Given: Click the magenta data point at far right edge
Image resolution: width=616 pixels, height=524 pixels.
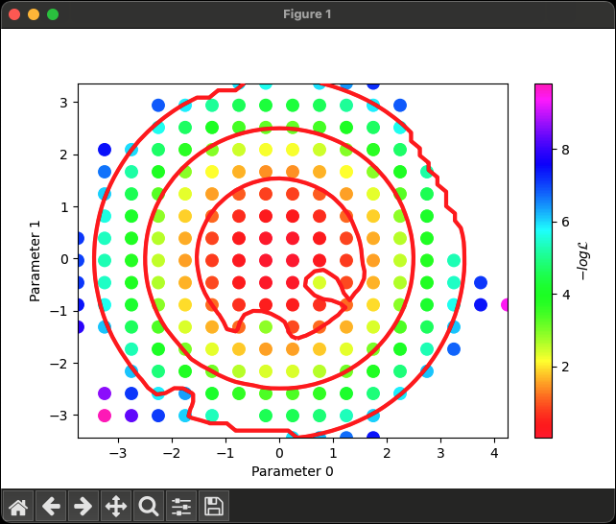Looking at the screenshot, I should click(x=505, y=305).
